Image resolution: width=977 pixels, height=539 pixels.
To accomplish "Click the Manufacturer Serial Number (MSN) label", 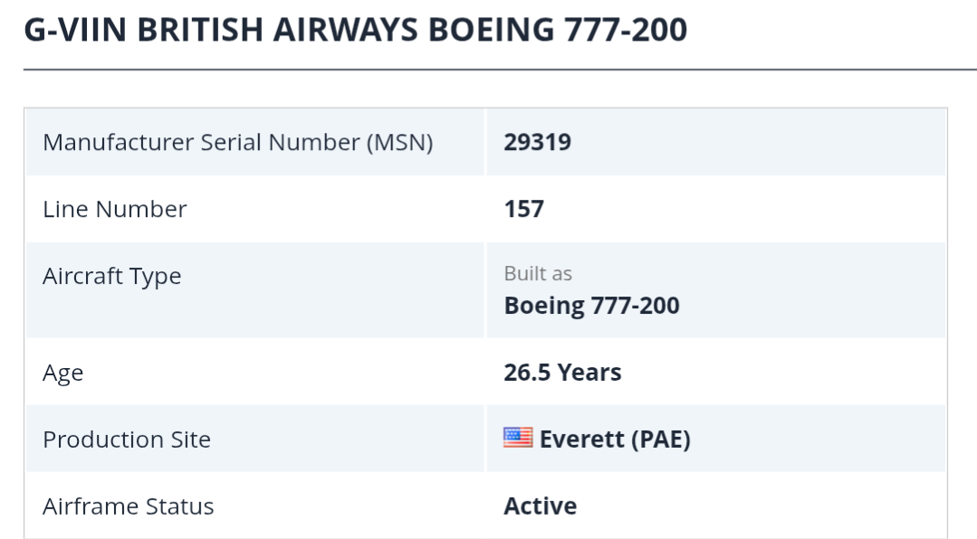I will click(237, 142).
